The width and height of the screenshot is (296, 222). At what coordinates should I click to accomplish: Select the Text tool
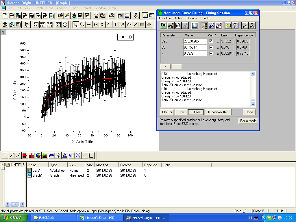coord(116,25)
